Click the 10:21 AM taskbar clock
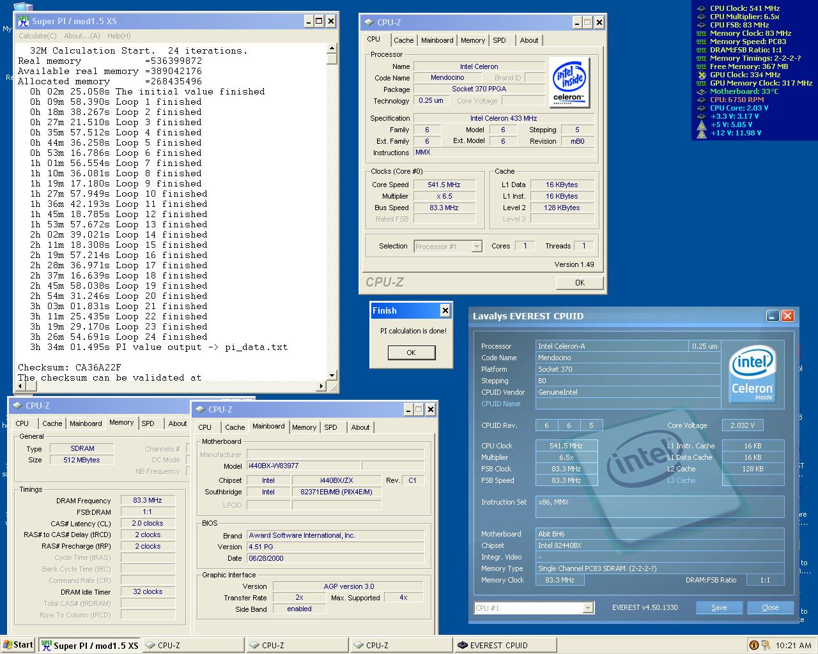This screenshot has width=818, height=654. click(793, 646)
